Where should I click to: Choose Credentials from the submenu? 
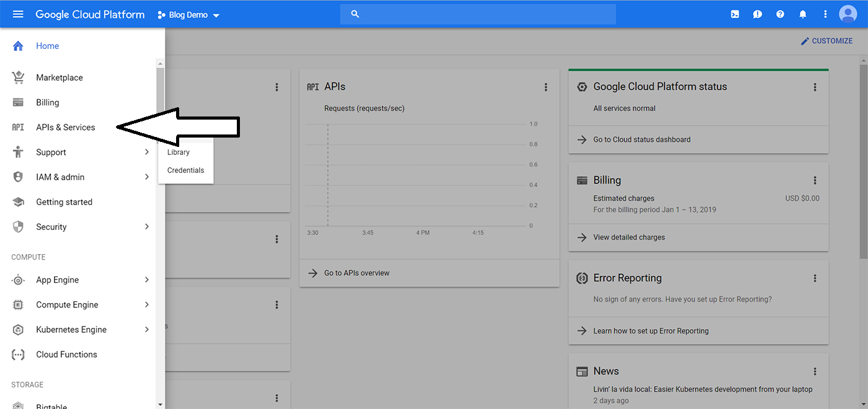tap(185, 170)
